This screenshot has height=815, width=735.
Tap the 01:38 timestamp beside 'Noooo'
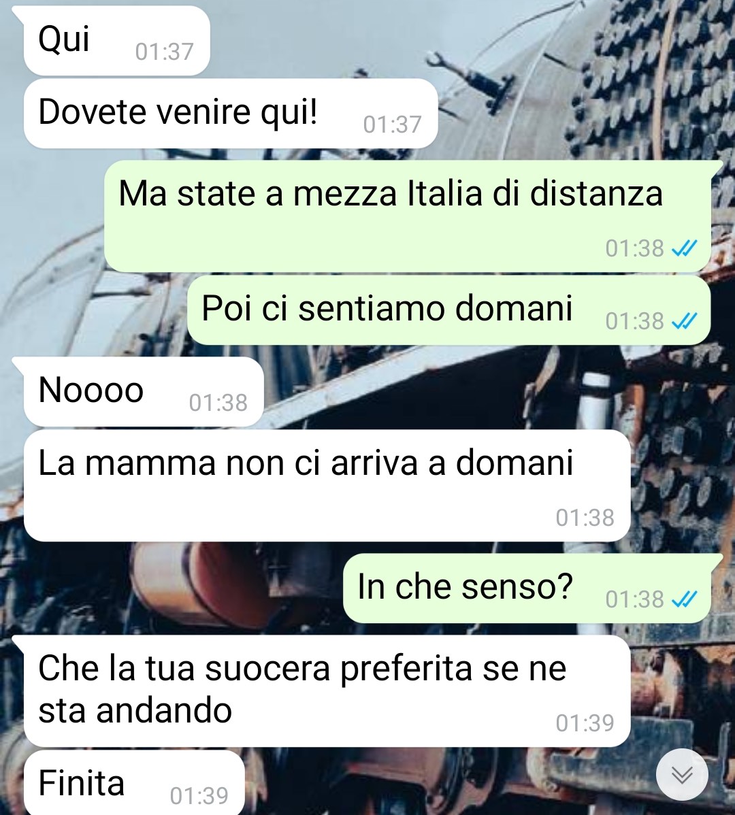click(218, 403)
